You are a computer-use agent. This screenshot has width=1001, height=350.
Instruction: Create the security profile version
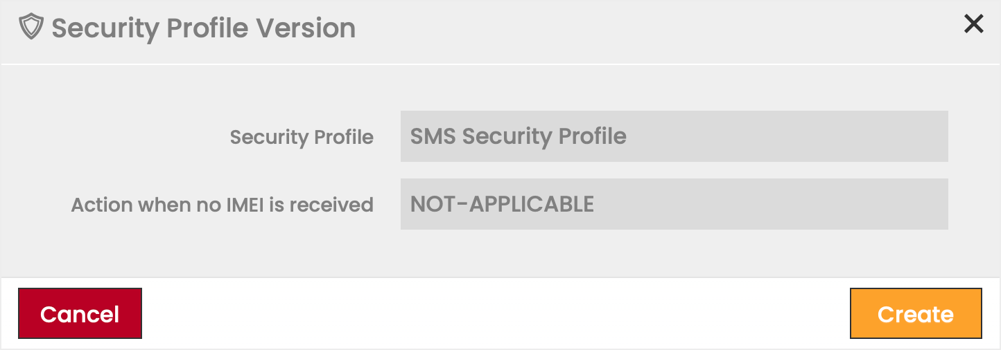(915, 313)
